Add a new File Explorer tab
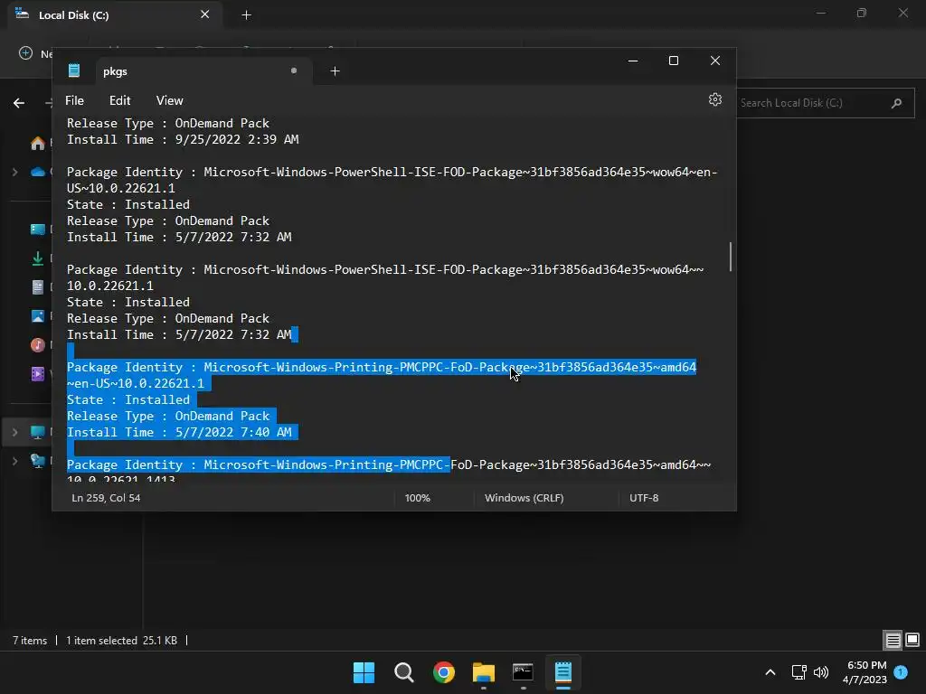 coord(246,14)
